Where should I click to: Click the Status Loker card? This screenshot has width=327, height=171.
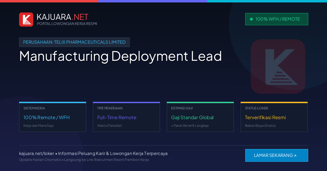tap(274, 117)
